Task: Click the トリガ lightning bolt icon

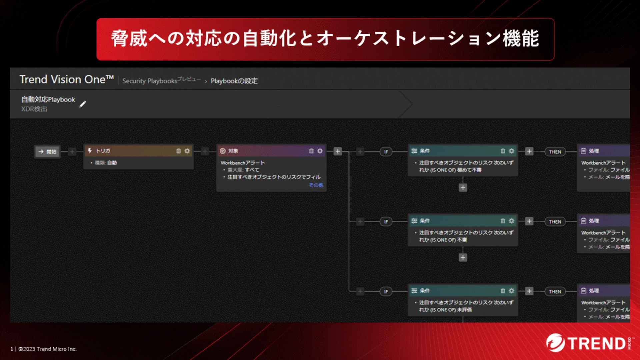Action: [x=90, y=151]
